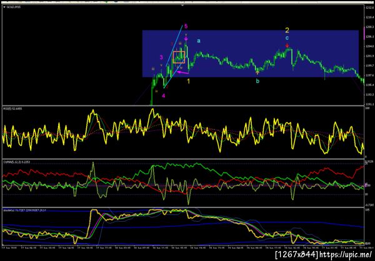Screen dimensions: 375x261
Task: Click the 1195.4 price scale value
Action: pos(369,85)
